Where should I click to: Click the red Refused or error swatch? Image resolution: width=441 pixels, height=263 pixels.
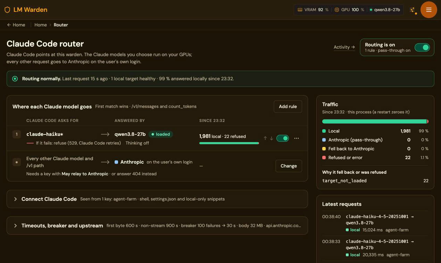click(x=324, y=157)
